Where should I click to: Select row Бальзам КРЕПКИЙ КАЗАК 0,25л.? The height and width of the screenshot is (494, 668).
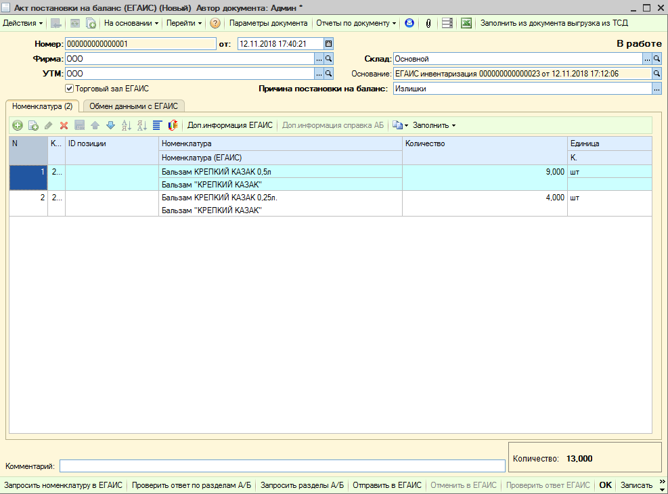pyautogui.click(x=330, y=204)
